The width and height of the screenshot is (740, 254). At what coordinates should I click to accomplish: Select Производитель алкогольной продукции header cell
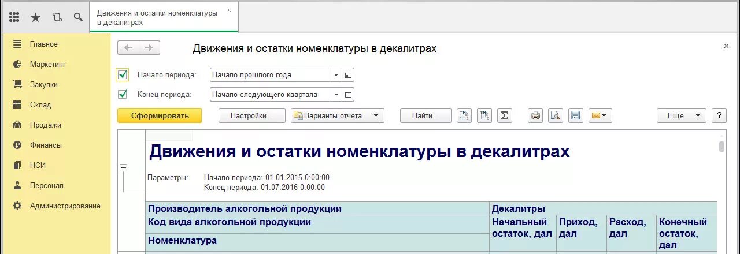[x=317, y=208]
